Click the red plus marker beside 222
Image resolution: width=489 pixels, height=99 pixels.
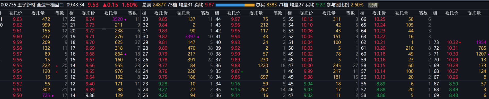pos(57,66)
